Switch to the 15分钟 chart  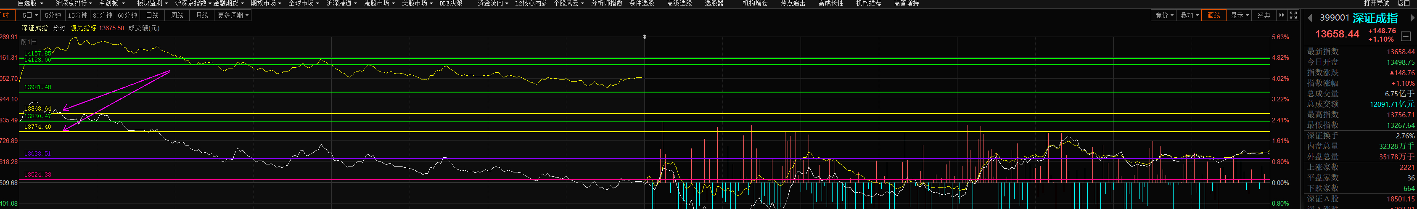pos(77,16)
